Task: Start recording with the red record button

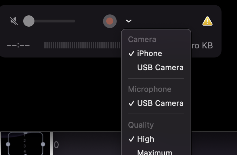Action: tap(110, 21)
